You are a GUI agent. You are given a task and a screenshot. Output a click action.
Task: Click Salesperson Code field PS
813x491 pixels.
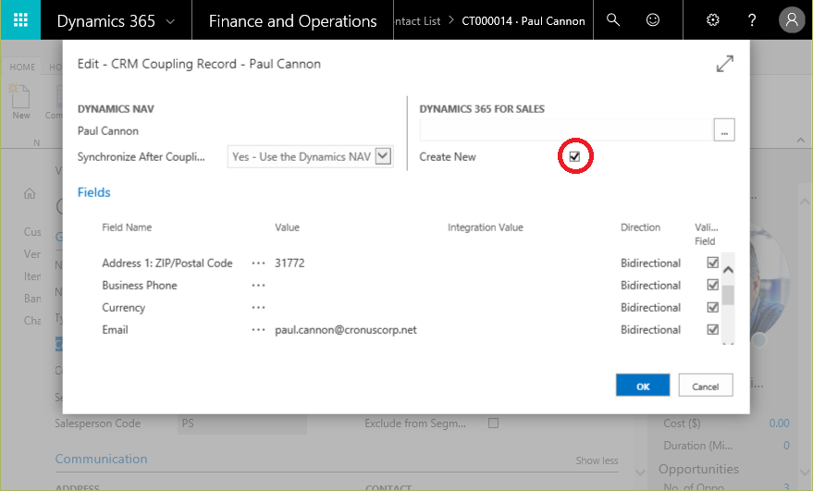(x=242, y=423)
